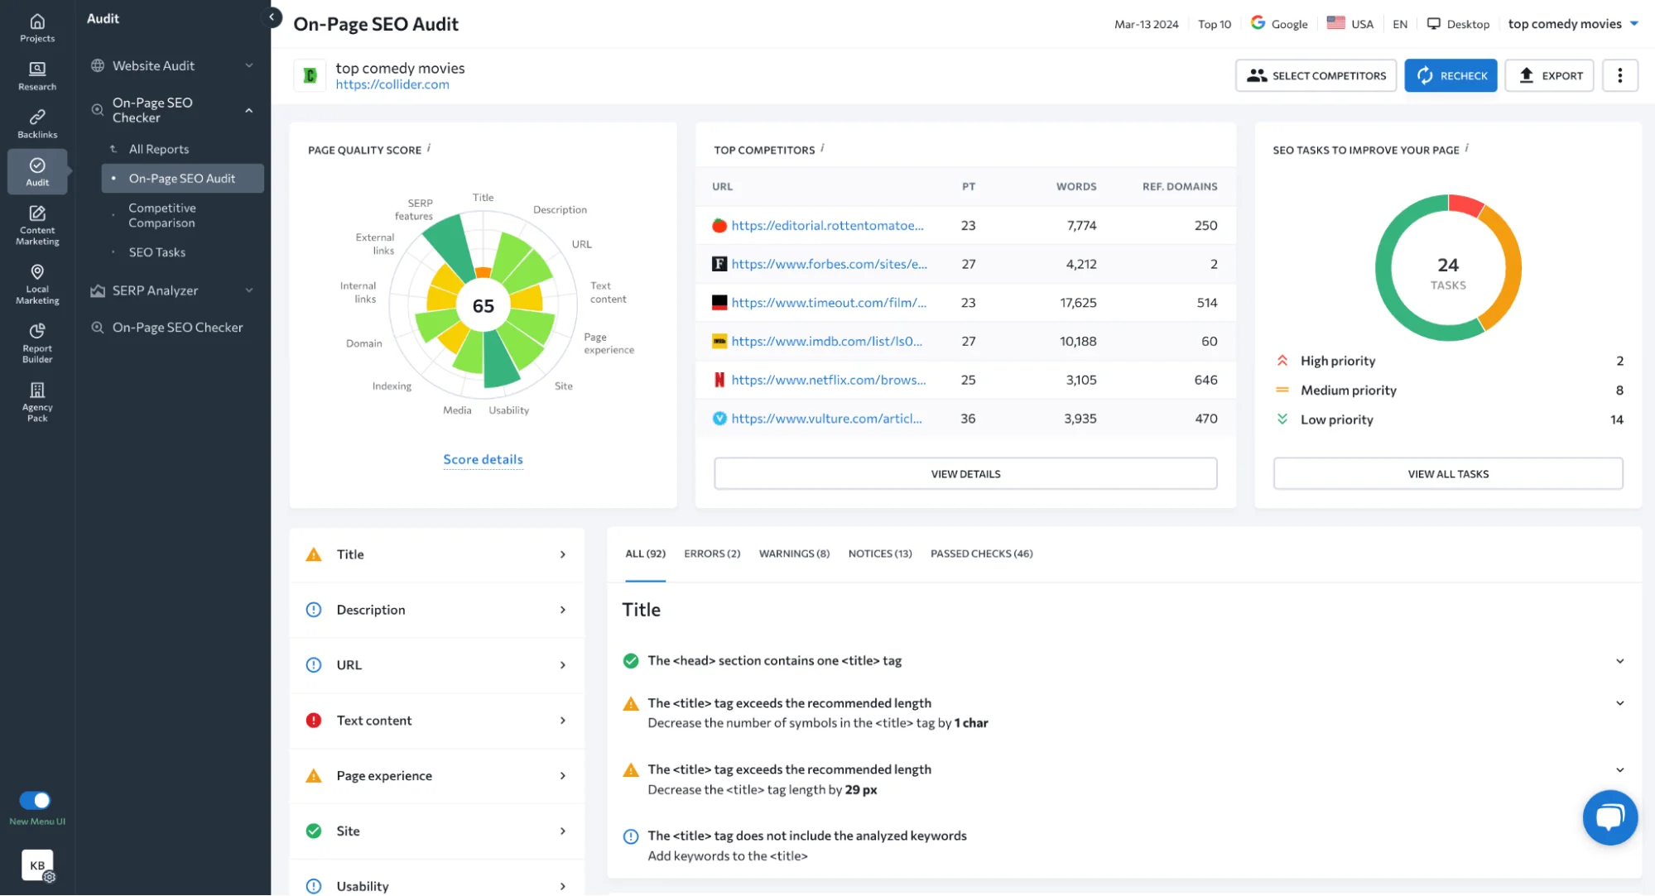Open Agency Pack sidebar icon

(x=37, y=401)
